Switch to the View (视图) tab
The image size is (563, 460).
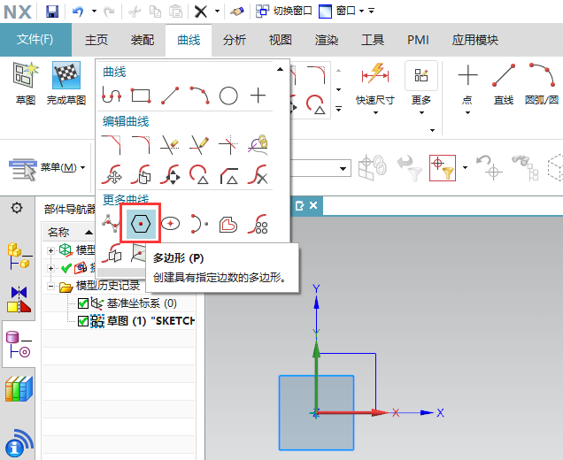(x=280, y=40)
